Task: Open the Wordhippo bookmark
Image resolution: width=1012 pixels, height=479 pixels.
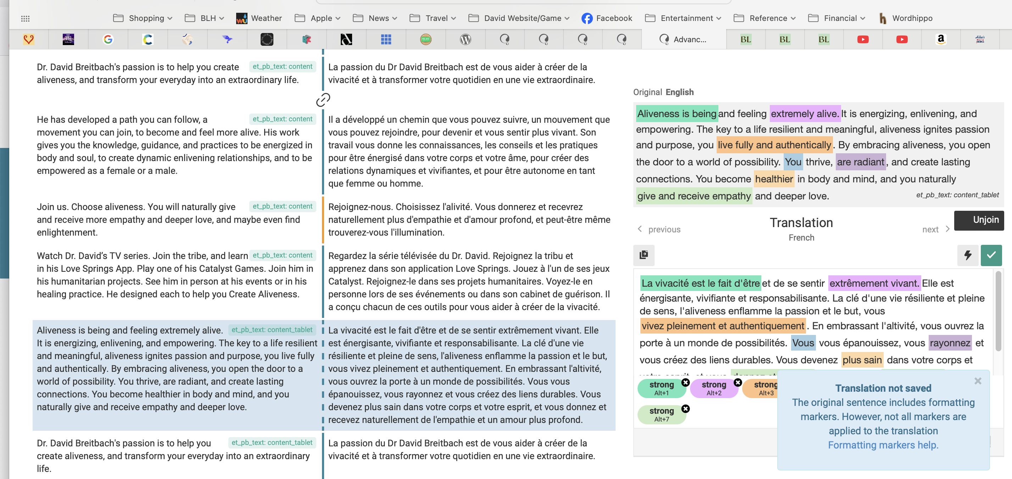Action: click(x=905, y=18)
